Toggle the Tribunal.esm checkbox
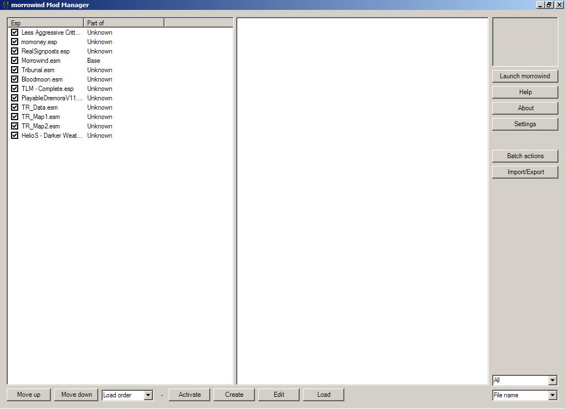Image resolution: width=565 pixels, height=410 pixels. [x=15, y=70]
